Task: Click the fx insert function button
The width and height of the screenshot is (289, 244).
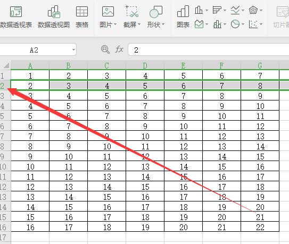Action: (x=119, y=49)
